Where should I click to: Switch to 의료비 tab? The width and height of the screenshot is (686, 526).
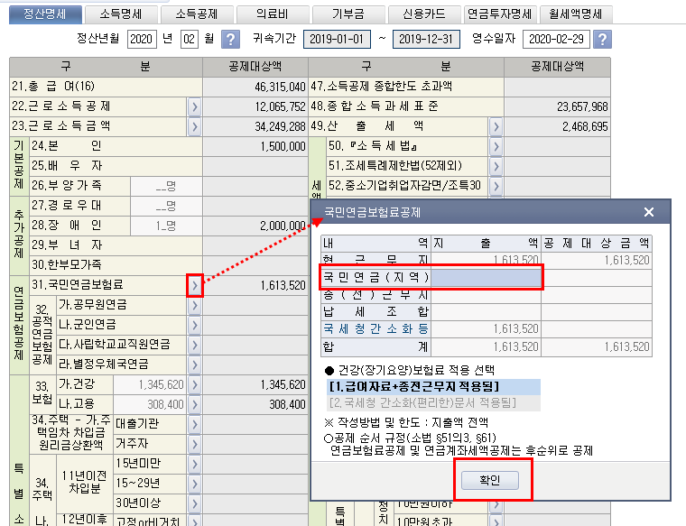pos(273,14)
